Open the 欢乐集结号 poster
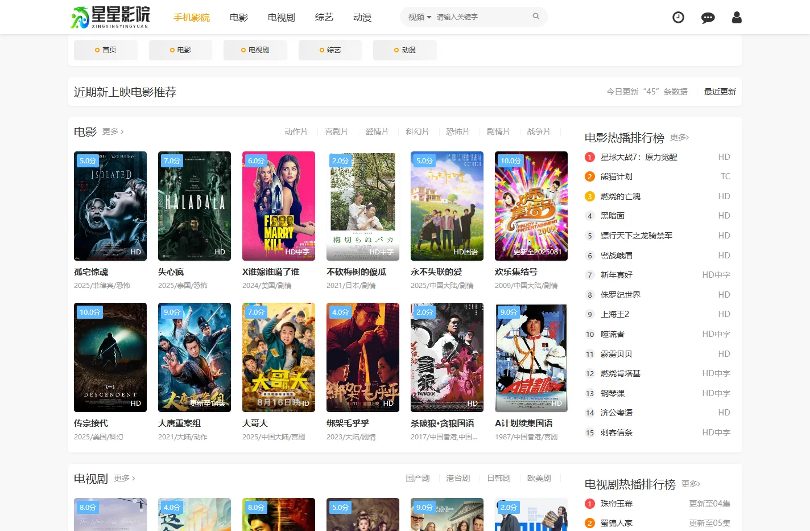Screen dimensions: 810x531 click(531, 206)
